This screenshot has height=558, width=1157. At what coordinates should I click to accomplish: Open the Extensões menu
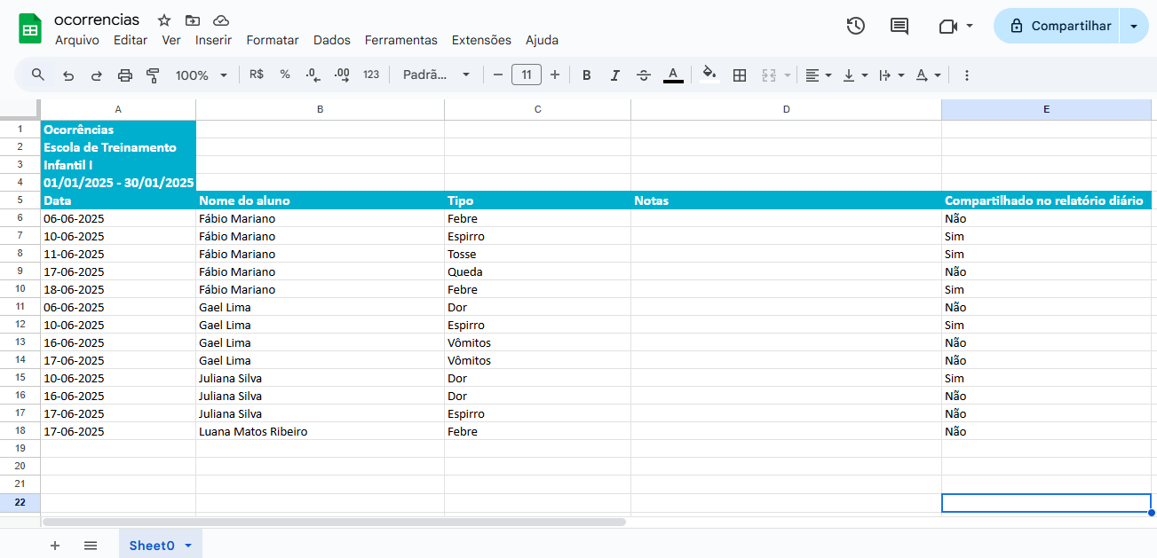(x=481, y=40)
